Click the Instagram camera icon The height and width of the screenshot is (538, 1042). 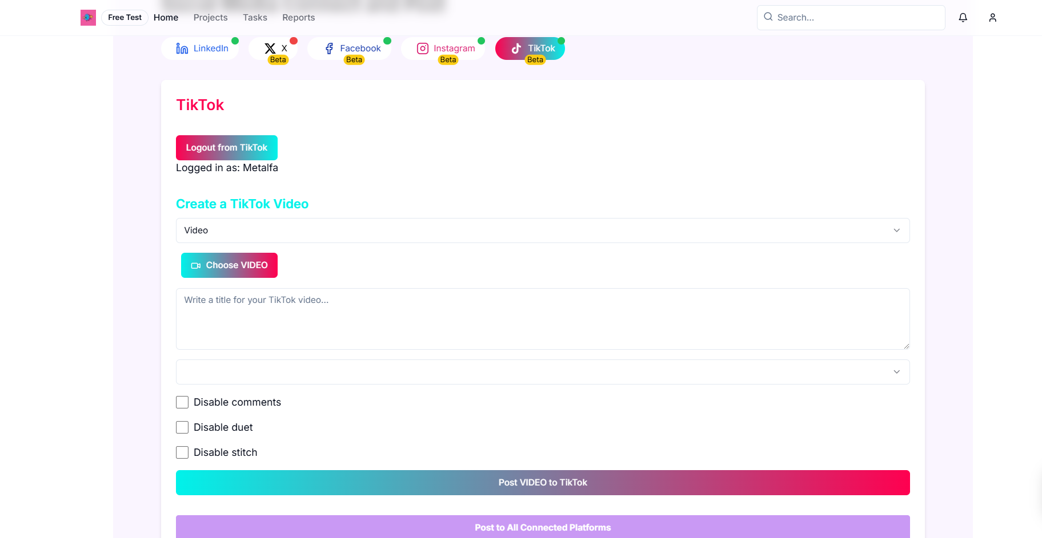pos(423,48)
